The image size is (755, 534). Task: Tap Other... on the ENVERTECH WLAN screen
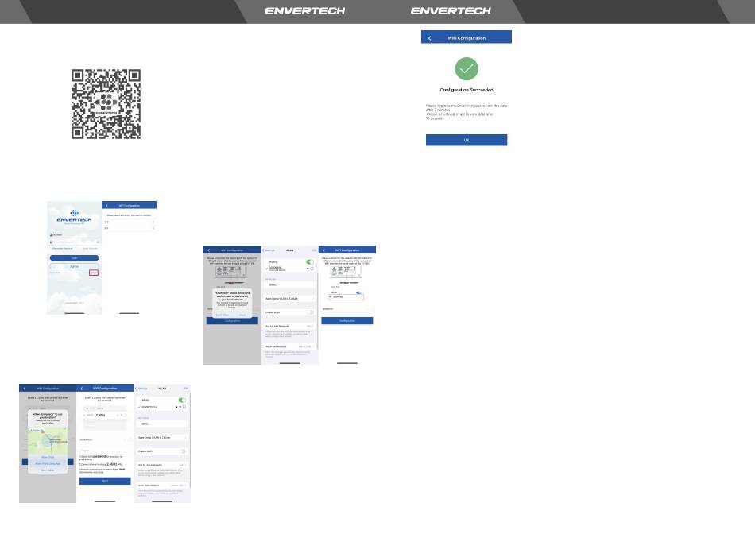pyautogui.click(x=162, y=424)
